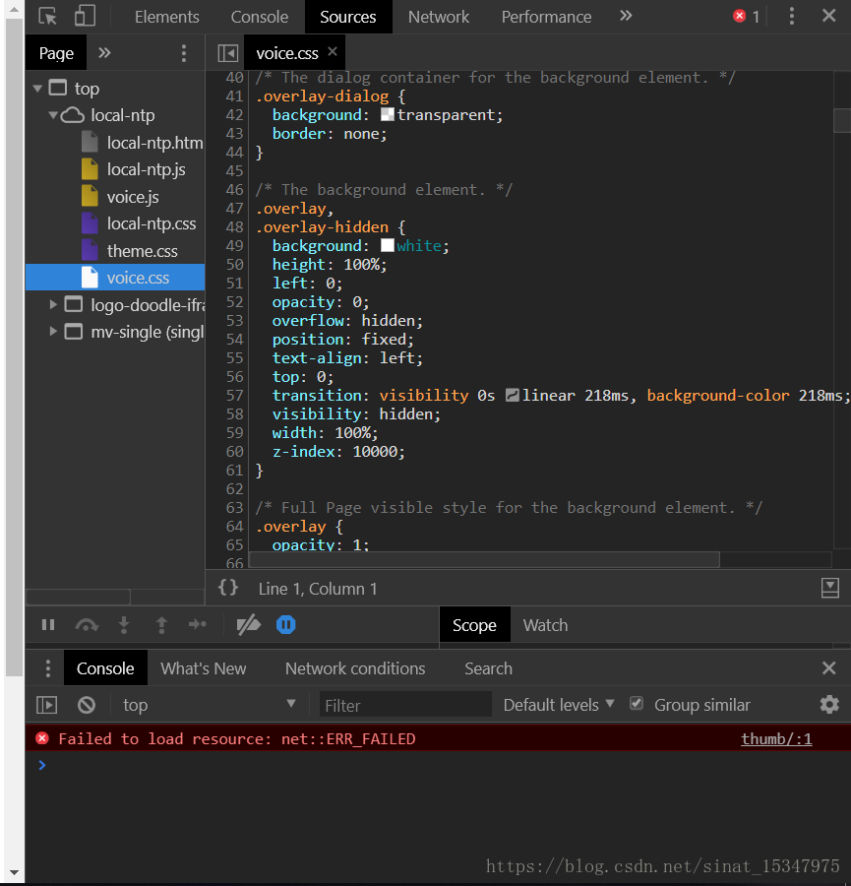Image resolution: width=851 pixels, height=886 pixels.
Task: Open console settings gear
Action: [829, 705]
